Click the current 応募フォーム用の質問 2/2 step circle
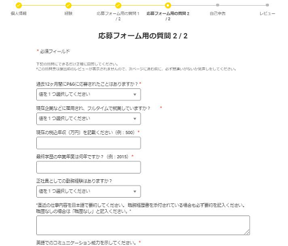Viewport: 288px width, 246px height. [168, 5]
